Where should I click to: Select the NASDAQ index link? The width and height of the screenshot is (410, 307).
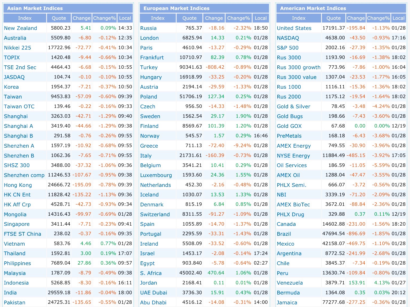(288, 38)
